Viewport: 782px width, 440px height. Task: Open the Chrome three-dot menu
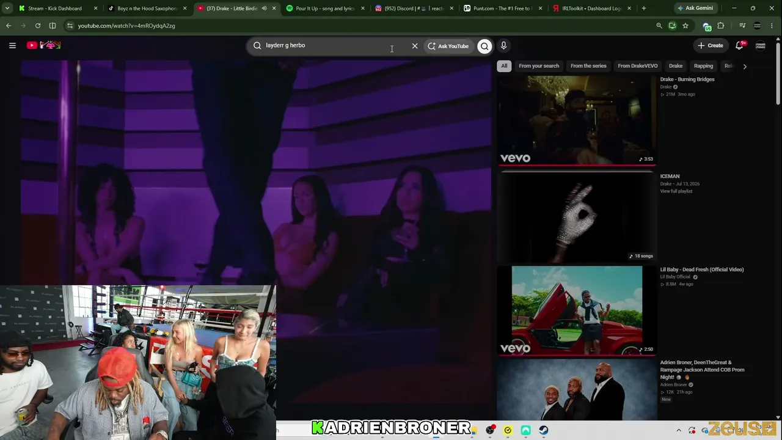tap(773, 26)
